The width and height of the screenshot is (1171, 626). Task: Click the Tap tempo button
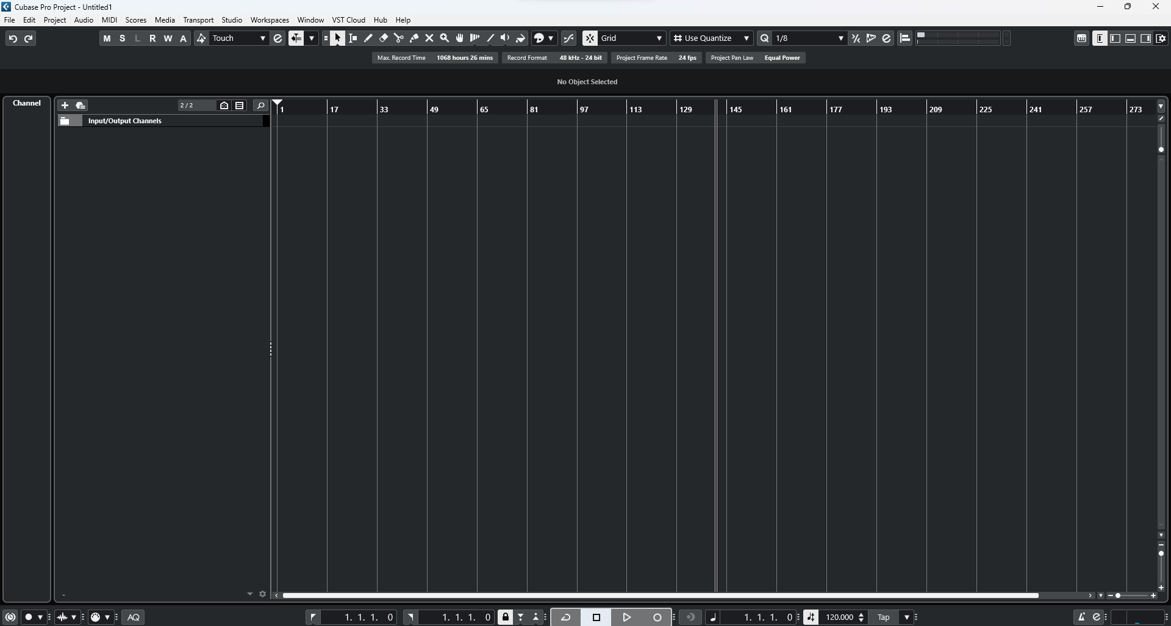pos(884,617)
